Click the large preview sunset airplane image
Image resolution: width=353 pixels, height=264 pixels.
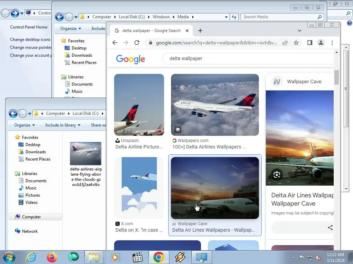coord(300,138)
